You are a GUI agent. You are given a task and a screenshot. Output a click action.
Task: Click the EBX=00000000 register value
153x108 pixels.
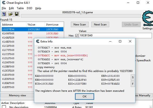click(44, 80)
